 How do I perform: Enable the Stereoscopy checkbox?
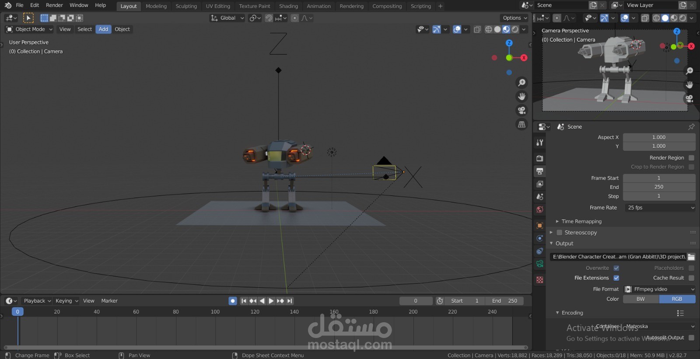pyautogui.click(x=559, y=233)
